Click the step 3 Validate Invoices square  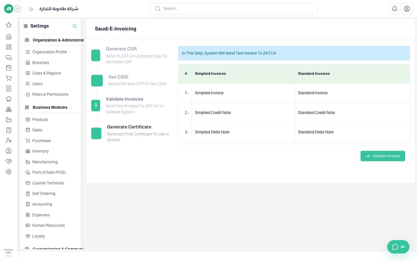(x=96, y=106)
